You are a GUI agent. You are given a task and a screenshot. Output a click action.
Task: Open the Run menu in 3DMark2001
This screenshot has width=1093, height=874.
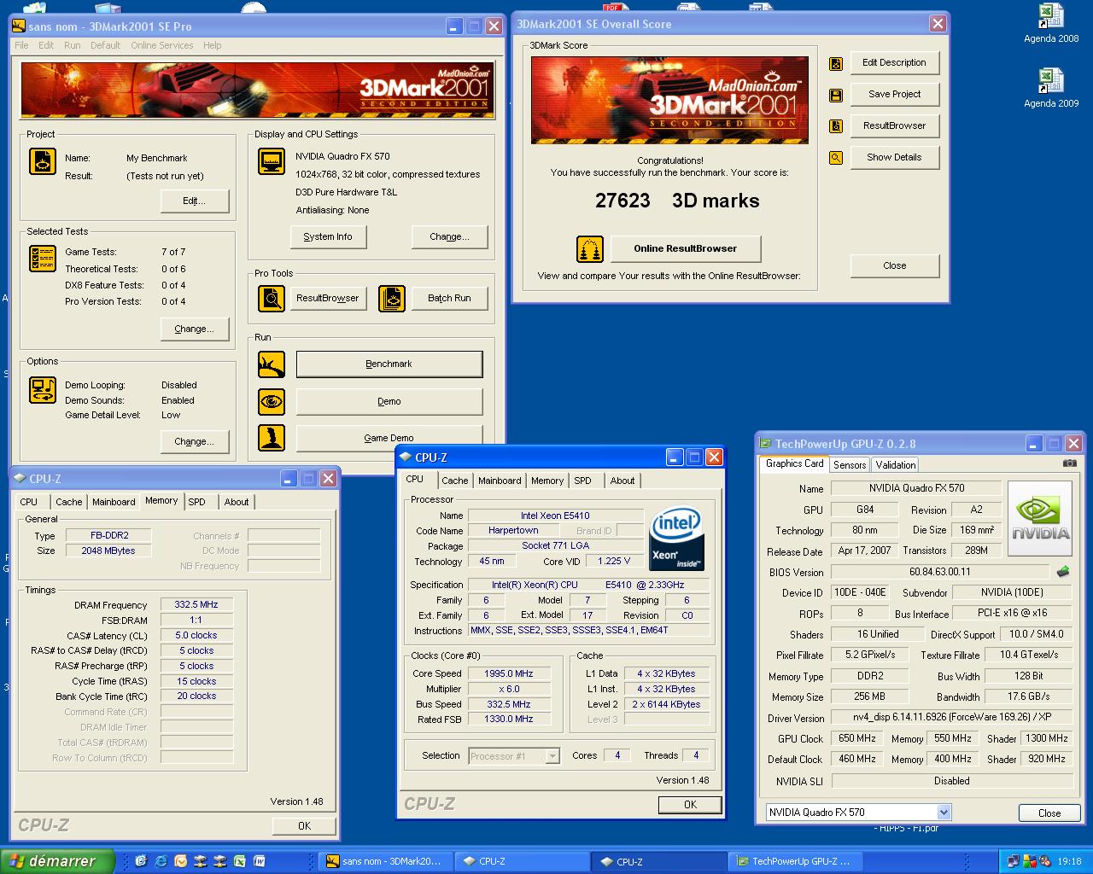click(73, 45)
